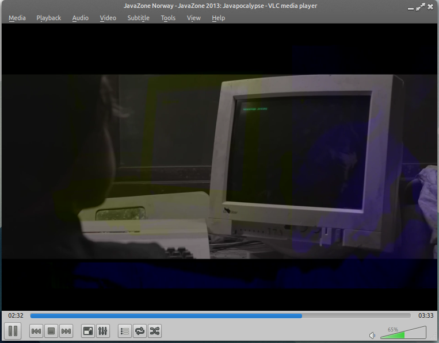This screenshot has height=343, width=439.
Task: Open the Subtitle menu
Action: (x=138, y=18)
